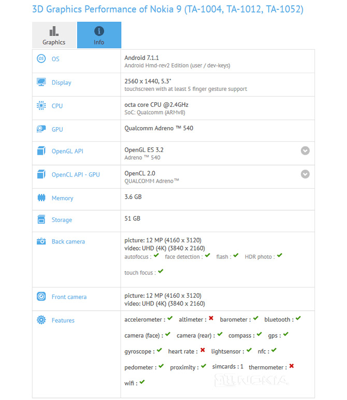347x400 pixels.
Task: Click the '2560 x 1440, 5.3"' display value
Action: (x=148, y=81)
